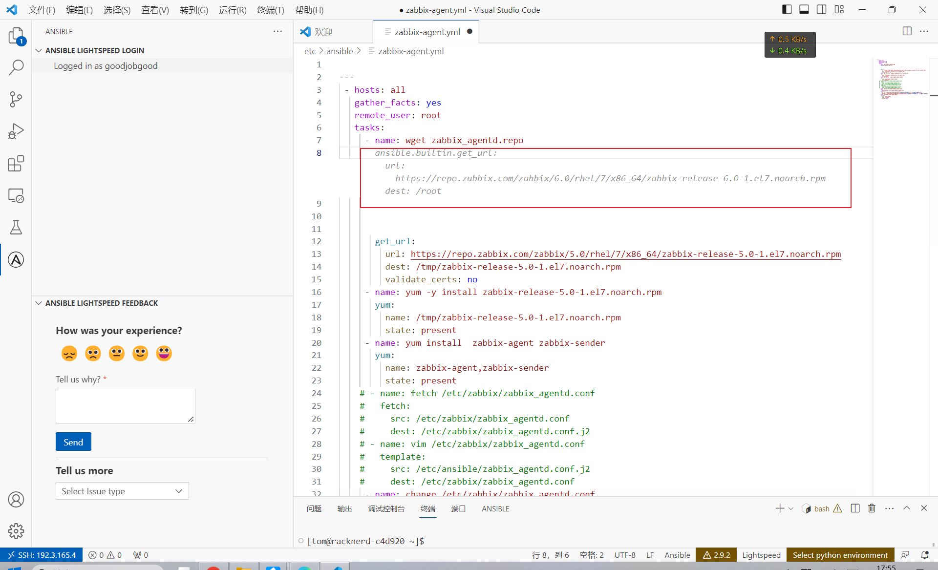Create a new terminal with plus icon
The height and width of the screenshot is (570, 938).
[779, 508]
